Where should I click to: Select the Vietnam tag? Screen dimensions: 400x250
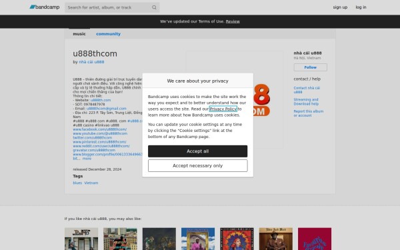click(91, 183)
